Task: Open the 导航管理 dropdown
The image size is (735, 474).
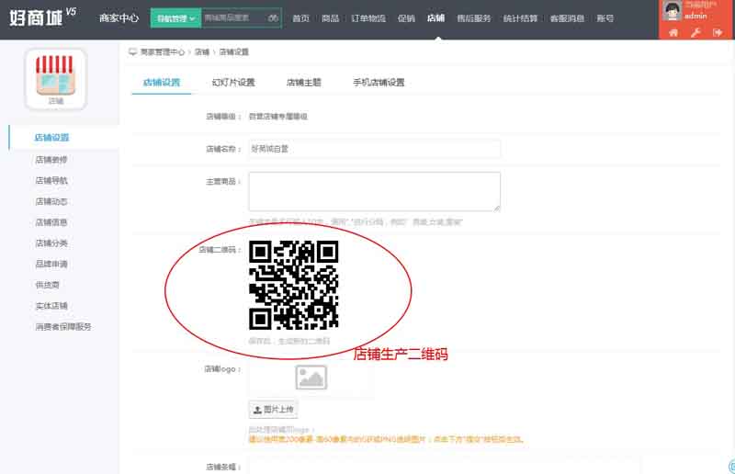Action: [175, 18]
